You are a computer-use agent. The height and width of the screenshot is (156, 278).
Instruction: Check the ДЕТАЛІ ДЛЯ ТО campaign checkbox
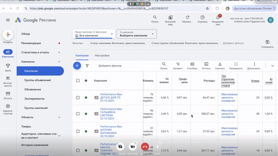[x=78, y=98]
